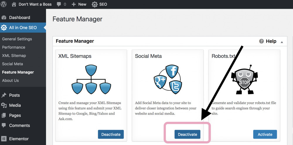Activate the Robots.txt feature
293x145 pixels.
point(265,134)
